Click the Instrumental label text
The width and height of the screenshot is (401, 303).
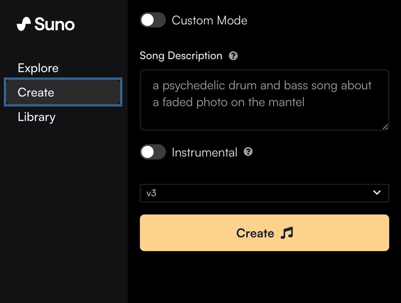pyautogui.click(x=204, y=152)
